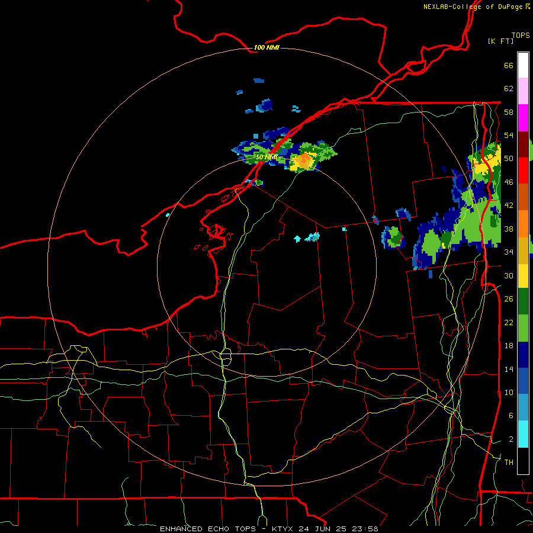The image size is (533, 533).
Task: Click the 26 value on the legend
Action: [x=509, y=299]
